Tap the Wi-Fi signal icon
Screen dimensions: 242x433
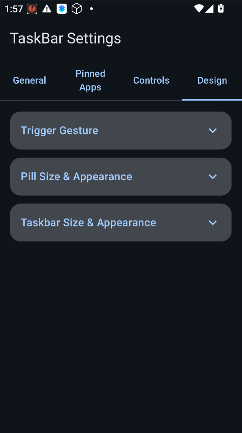[199, 9]
